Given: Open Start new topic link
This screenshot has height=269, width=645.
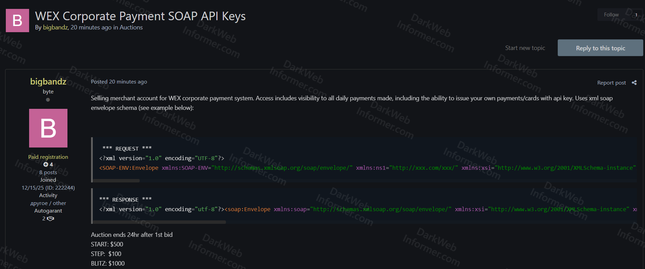Looking at the screenshot, I should 525,48.
